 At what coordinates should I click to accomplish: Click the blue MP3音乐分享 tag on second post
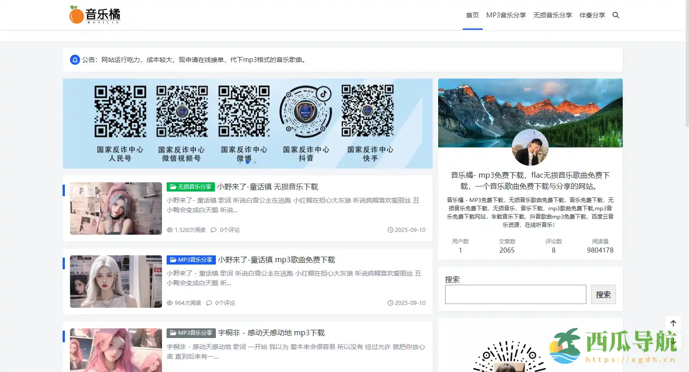191,260
